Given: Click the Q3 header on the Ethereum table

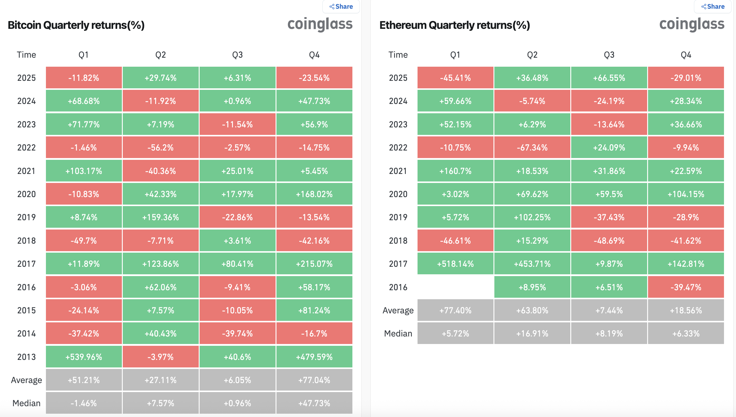Looking at the screenshot, I should pyautogui.click(x=609, y=54).
